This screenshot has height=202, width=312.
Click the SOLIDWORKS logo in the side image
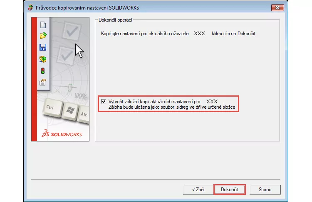62,134
